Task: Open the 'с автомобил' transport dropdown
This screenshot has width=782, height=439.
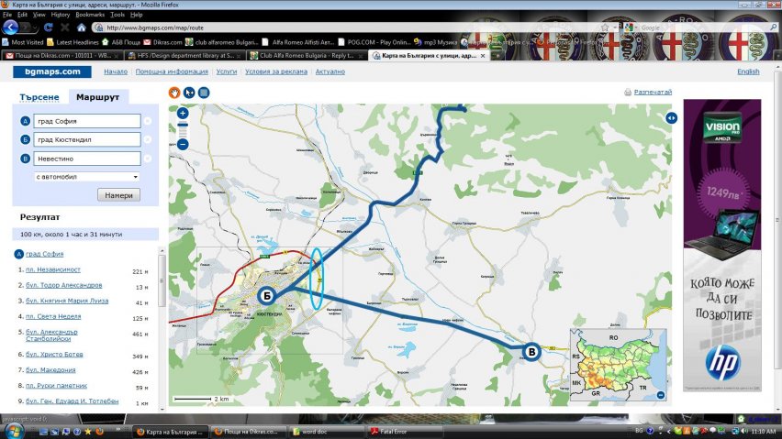Action: point(86,176)
